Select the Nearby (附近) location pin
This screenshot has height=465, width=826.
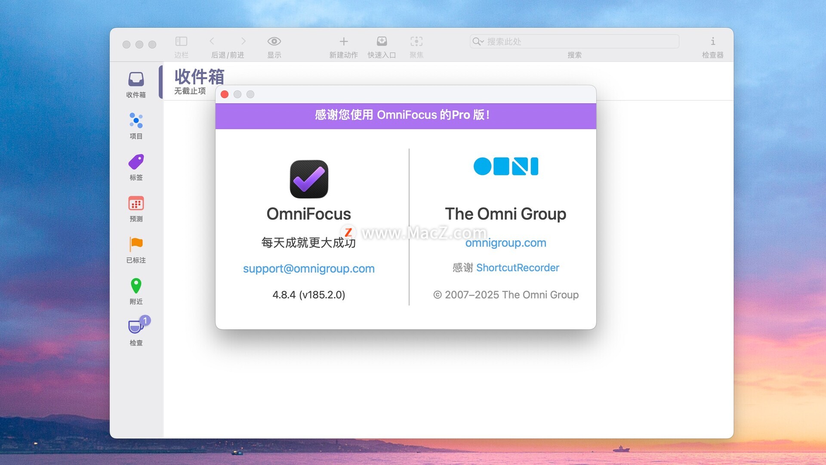(x=136, y=286)
